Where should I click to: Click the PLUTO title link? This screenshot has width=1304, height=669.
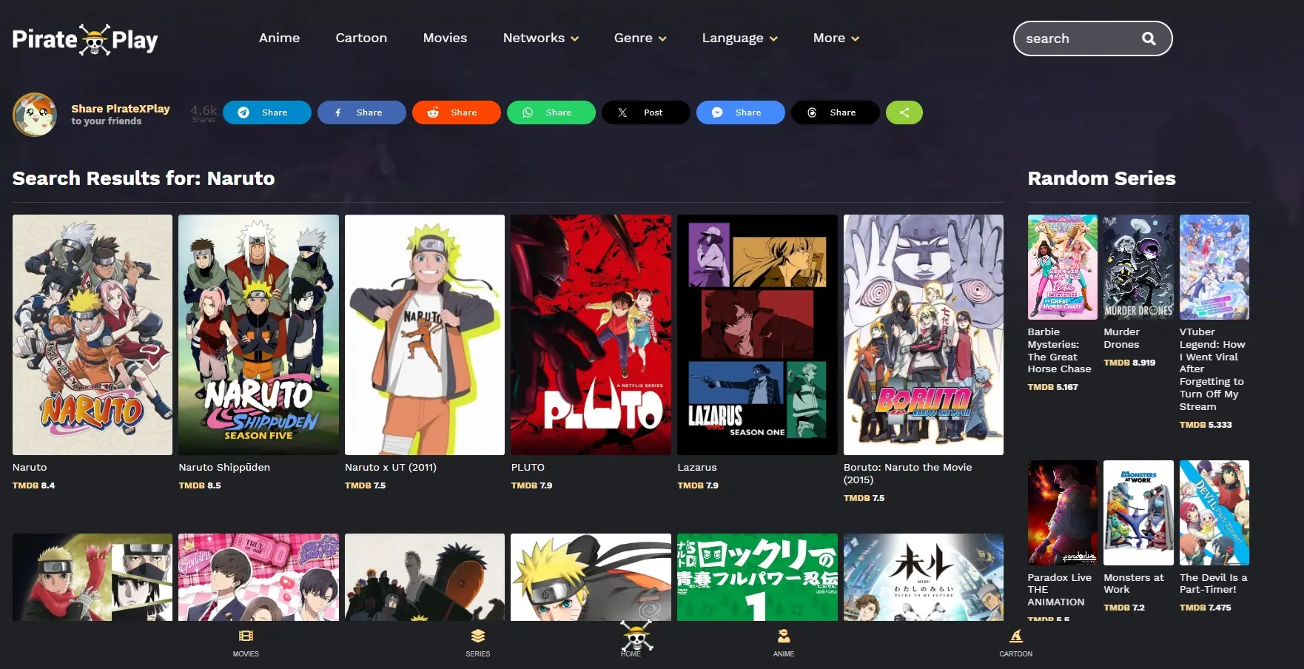pos(528,468)
